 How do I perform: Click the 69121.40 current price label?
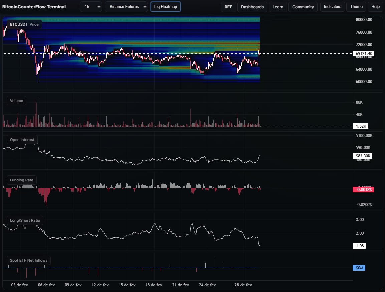point(363,53)
